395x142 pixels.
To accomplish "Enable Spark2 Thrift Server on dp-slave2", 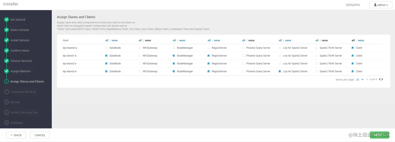I will 317,64.
